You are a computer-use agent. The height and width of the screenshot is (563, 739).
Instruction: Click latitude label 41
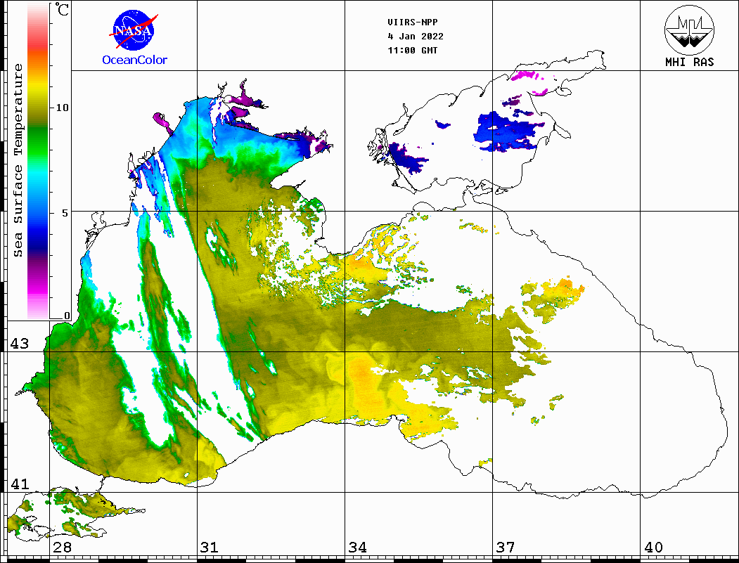pyautogui.click(x=20, y=484)
